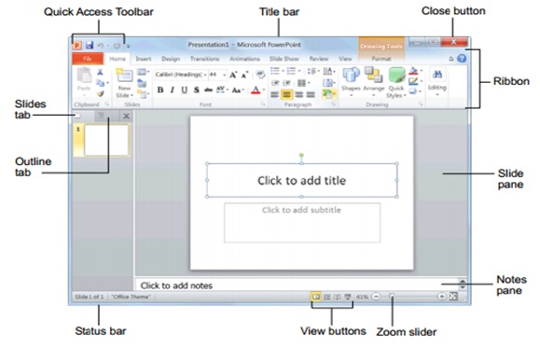Switch to the Review tab

(x=319, y=59)
